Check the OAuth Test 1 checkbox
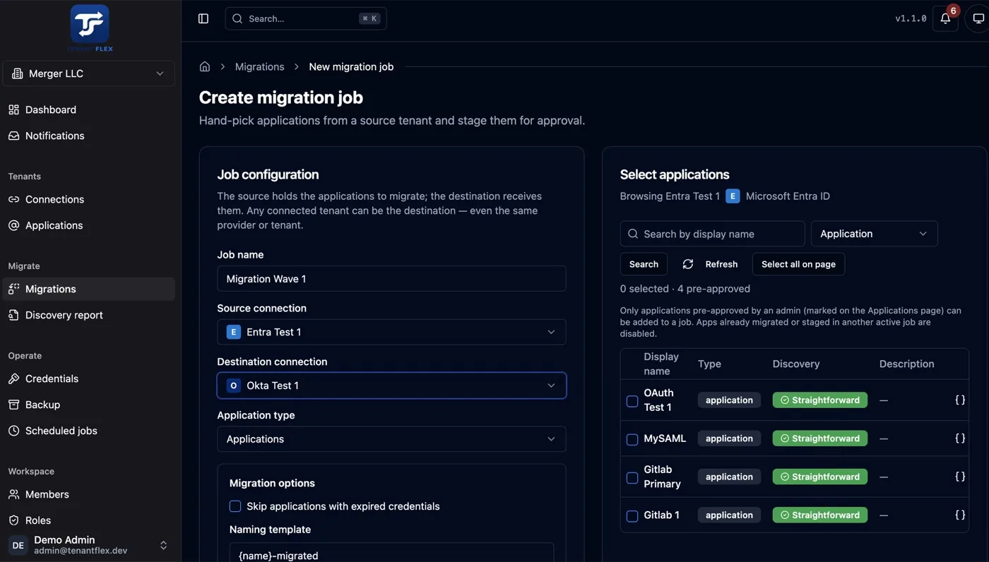989x562 pixels. (x=632, y=401)
